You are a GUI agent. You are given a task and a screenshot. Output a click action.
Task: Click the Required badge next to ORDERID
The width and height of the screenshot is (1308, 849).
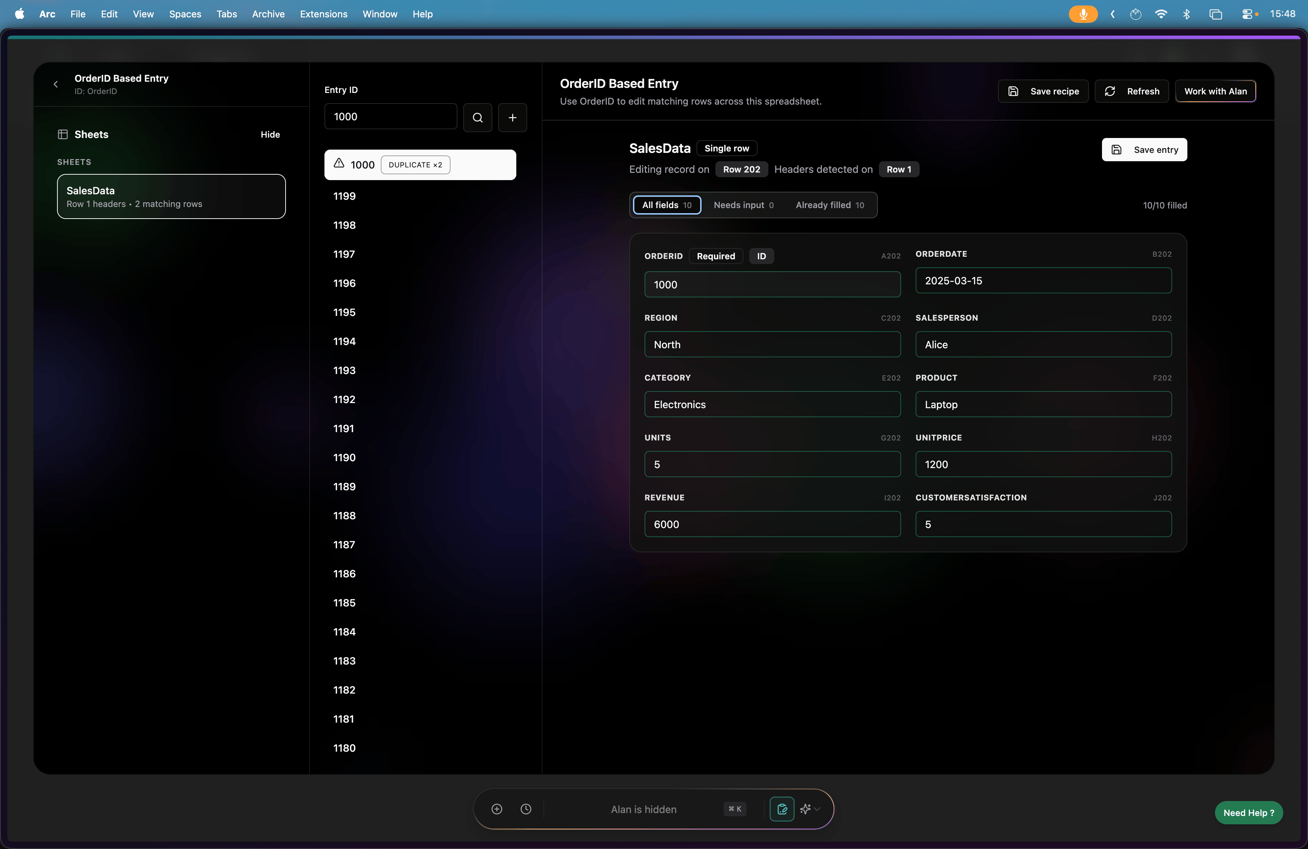(x=715, y=256)
